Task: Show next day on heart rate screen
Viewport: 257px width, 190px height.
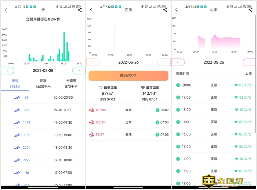Action: 250,62
